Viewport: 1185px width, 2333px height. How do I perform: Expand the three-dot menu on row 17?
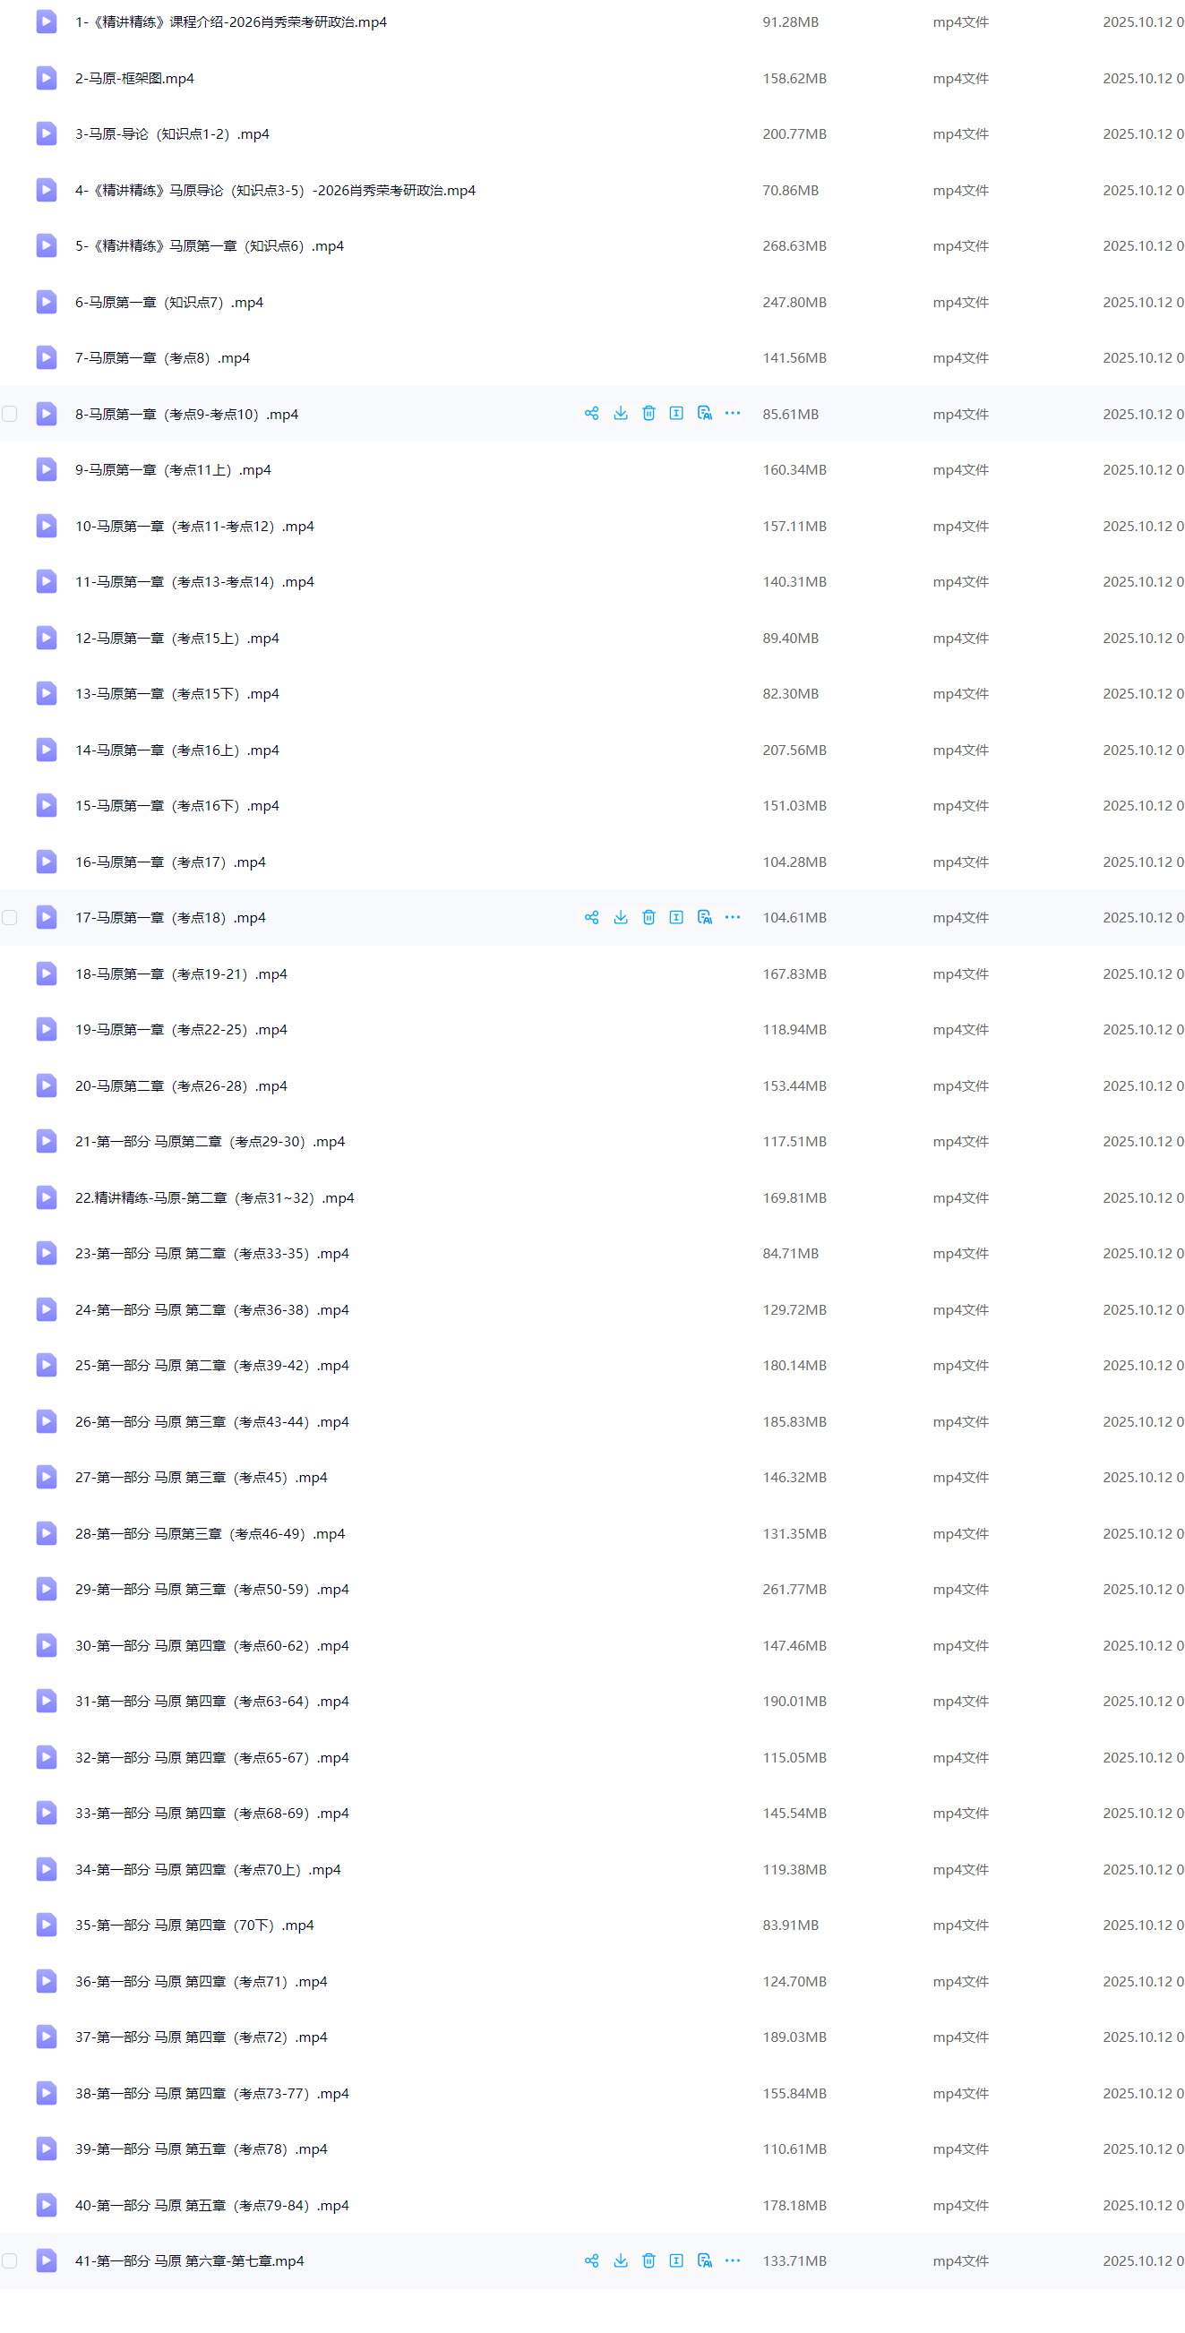point(733,917)
